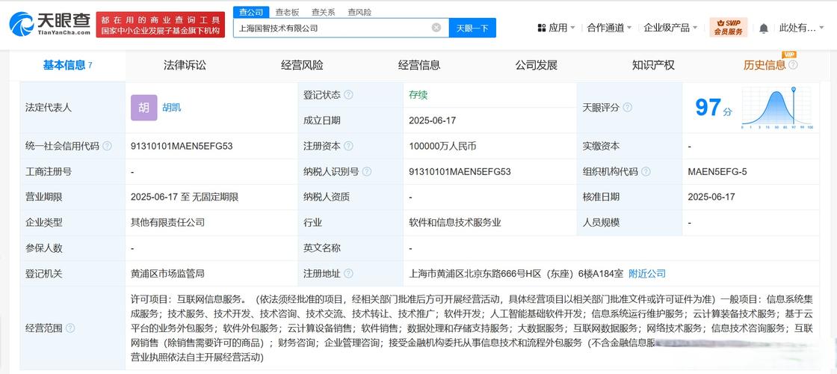Click the 97分 score value
Screen dimensions: 837x374
point(714,108)
